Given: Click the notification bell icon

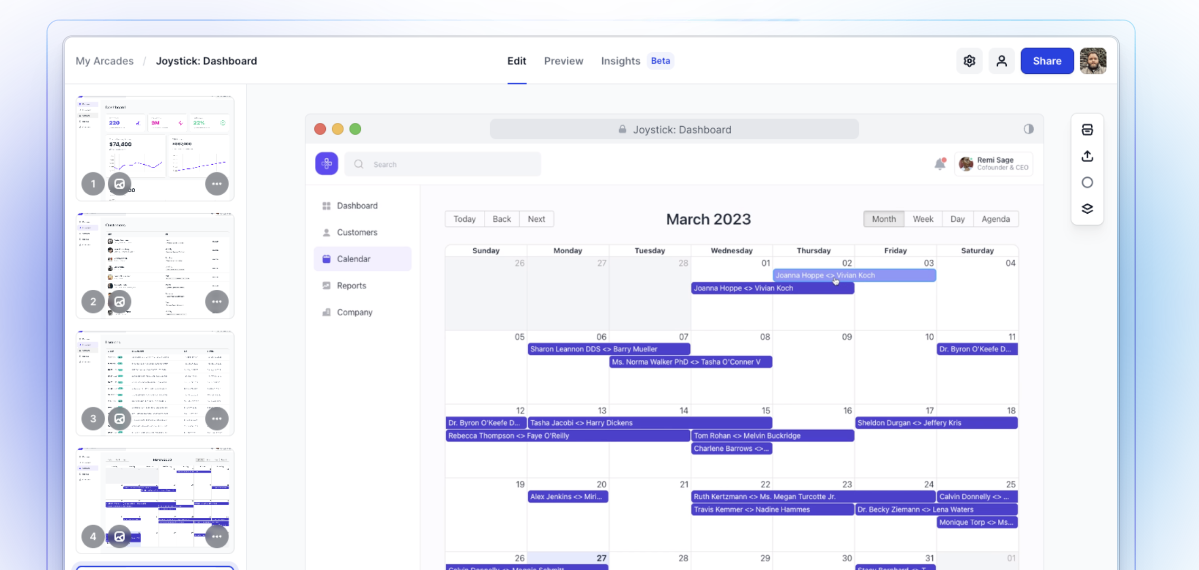Looking at the screenshot, I should pyautogui.click(x=940, y=164).
